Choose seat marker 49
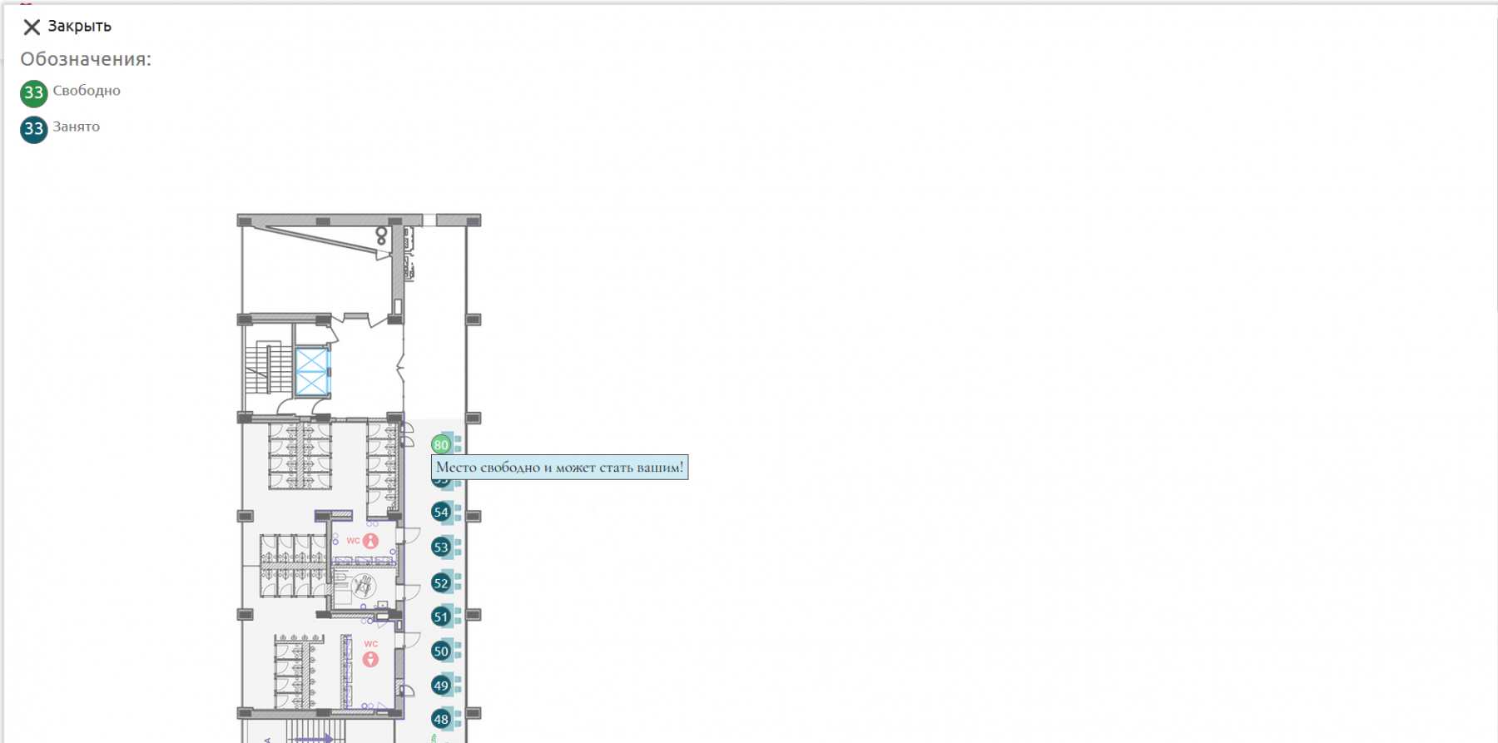Viewport: 1498px width, 743px height. click(x=441, y=686)
